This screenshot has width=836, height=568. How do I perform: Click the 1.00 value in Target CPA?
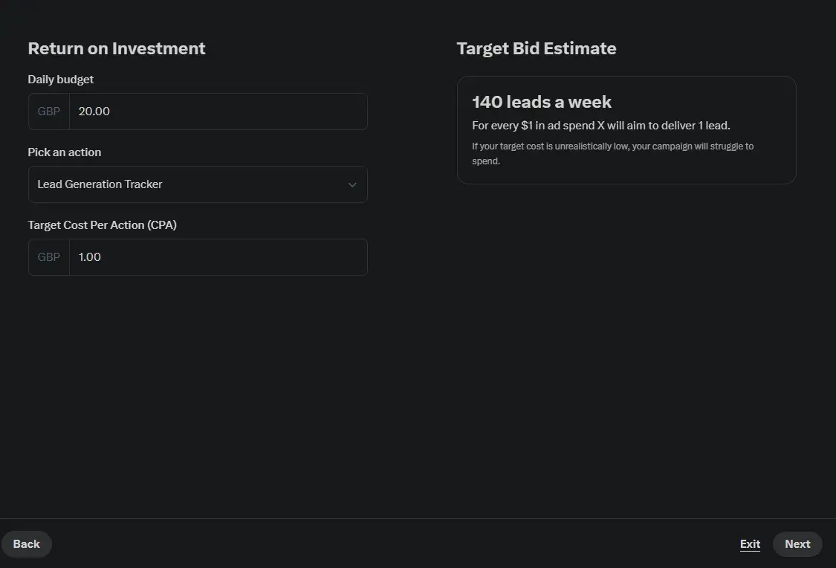(90, 257)
